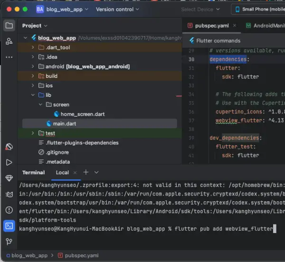Image resolution: width=285 pixels, height=262 pixels.
Task: Select home_screen.dart in project tree
Action: [x=83, y=114]
